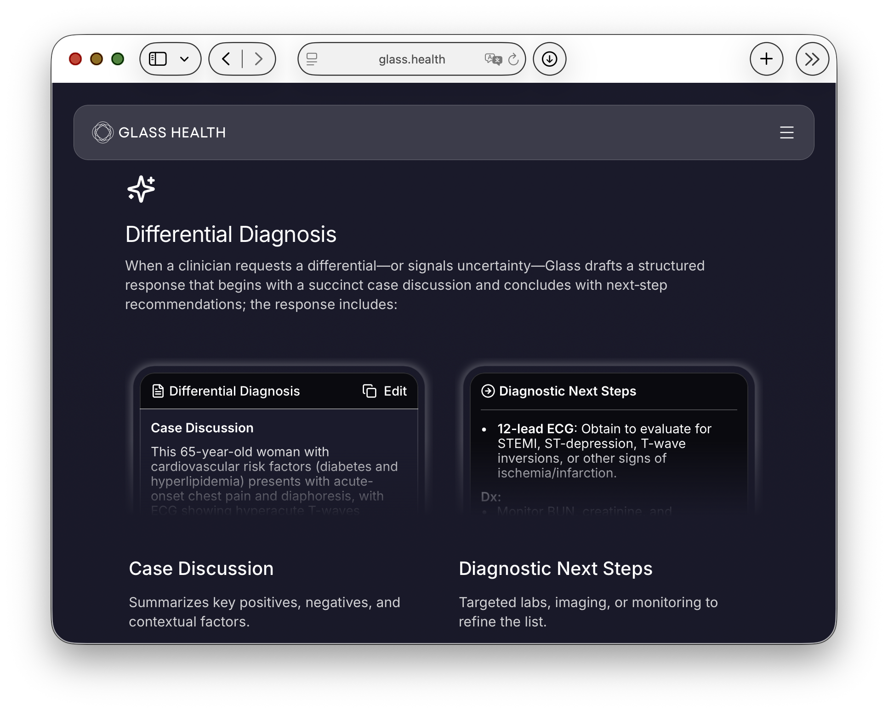The image size is (888, 712).
Task: Click the Reader view icon in address bar
Action: [312, 59]
